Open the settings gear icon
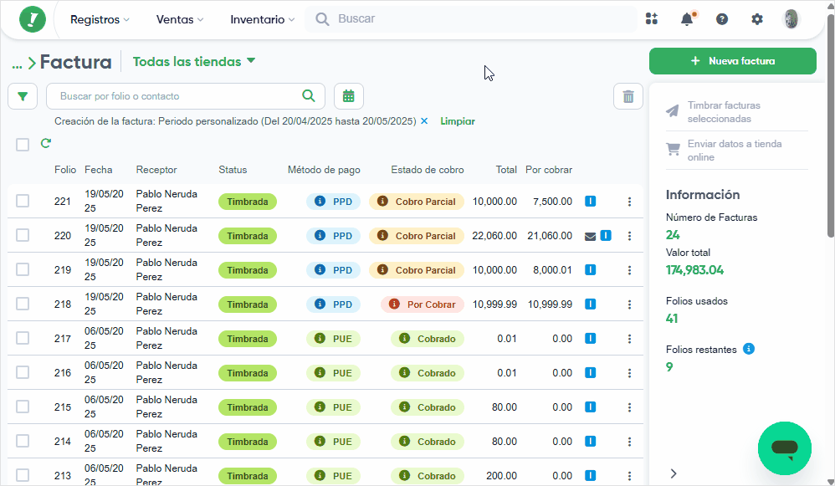The height and width of the screenshot is (486, 835). (756, 19)
